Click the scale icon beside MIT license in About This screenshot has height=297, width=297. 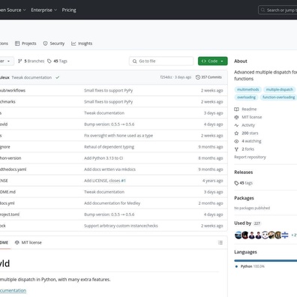coord(236,117)
